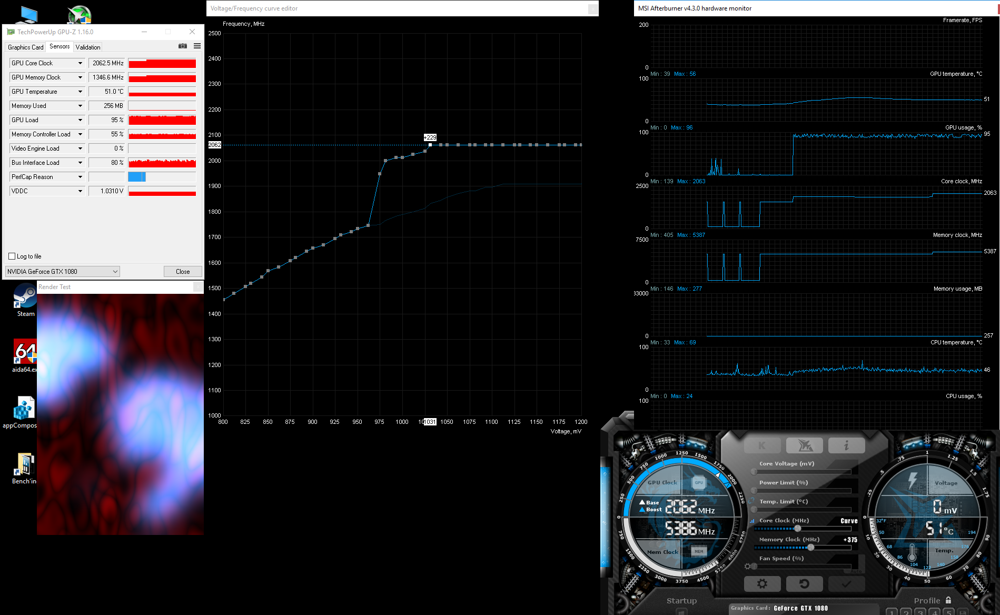Open the NVIDIA GeForce GTX 1080 selector
Screen dimensions: 1000x615
(x=63, y=272)
